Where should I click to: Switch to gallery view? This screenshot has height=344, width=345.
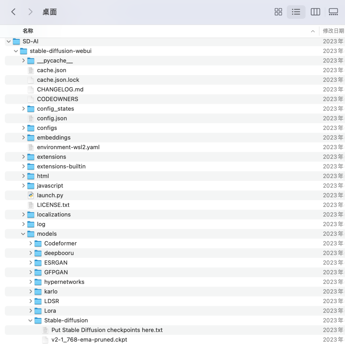click(333, 12)
